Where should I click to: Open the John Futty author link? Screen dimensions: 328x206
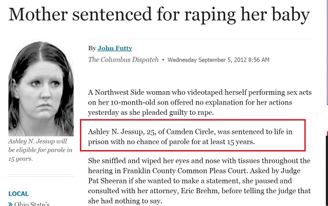(x=115, y=48)
